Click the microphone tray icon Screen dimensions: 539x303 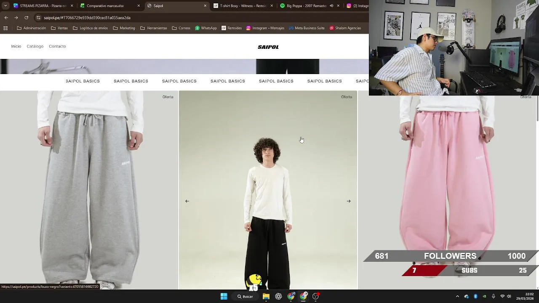pos(493,296)
